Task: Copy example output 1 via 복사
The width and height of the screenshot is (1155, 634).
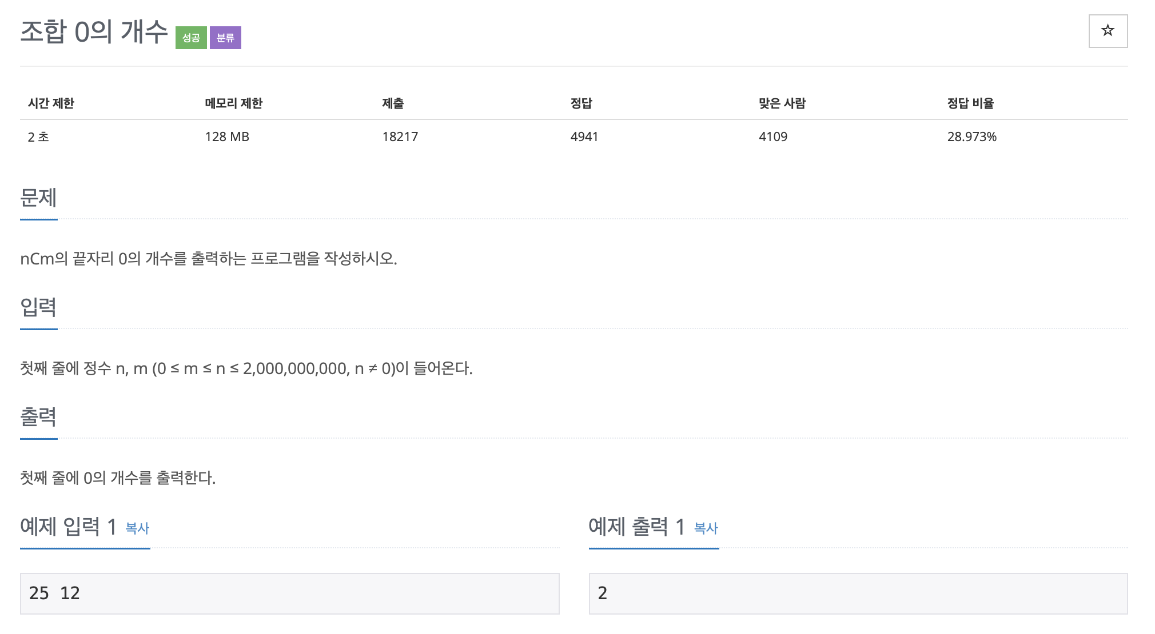Action: coord(706,528)
